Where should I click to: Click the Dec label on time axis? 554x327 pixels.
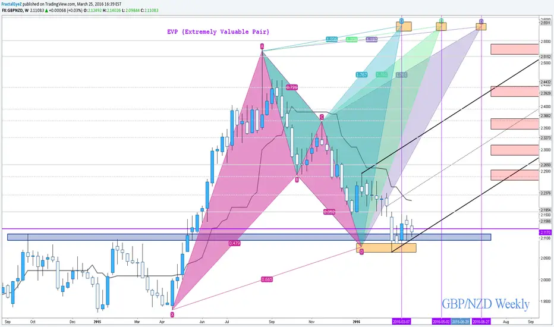(x=73, y=322)
